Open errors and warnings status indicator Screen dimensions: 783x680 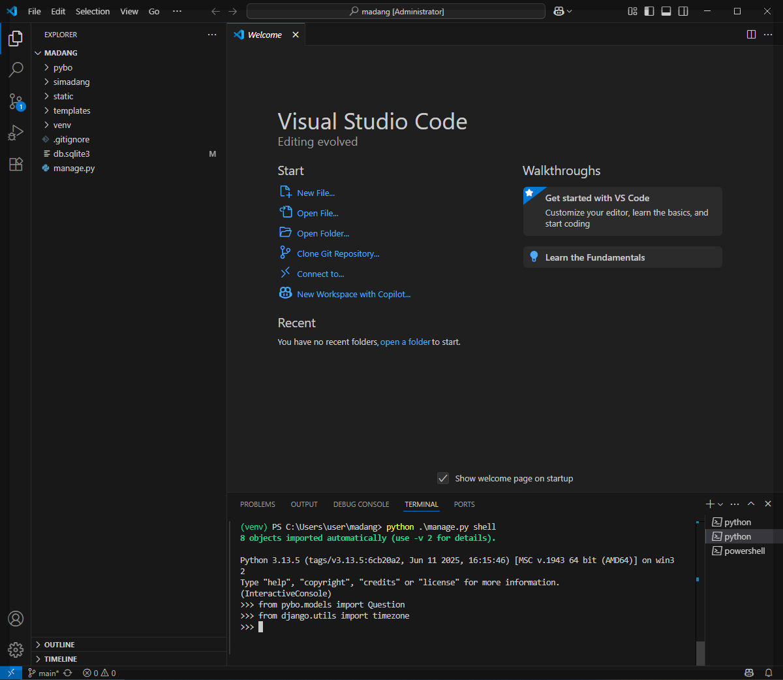click(99, 673)
